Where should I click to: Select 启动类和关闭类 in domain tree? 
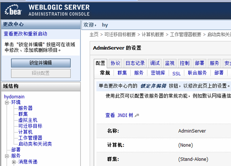[x=35, y=144]
